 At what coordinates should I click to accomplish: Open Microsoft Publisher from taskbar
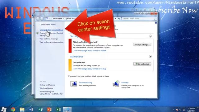pos(40,109)
